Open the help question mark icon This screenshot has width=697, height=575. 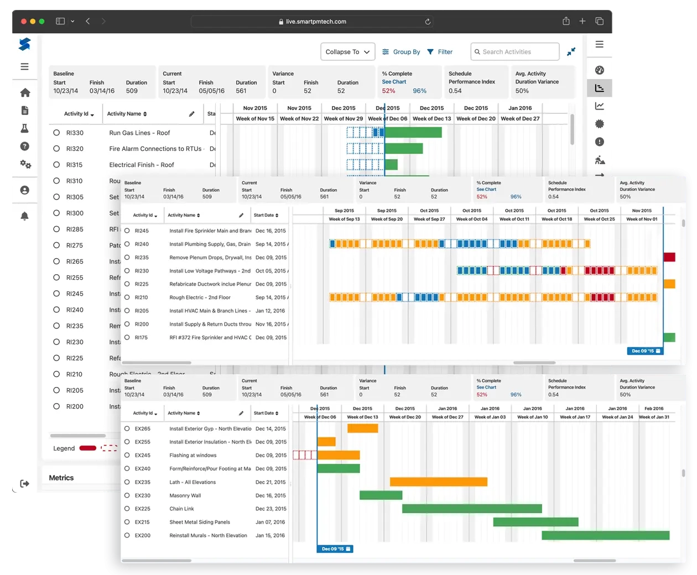(x=24, y=146)
